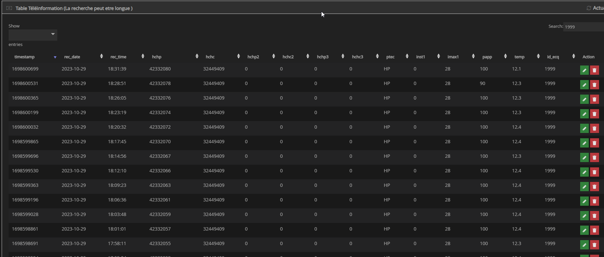
Task: Edit the row recorded at 18:28:51
Action: [x=584, y=85]
